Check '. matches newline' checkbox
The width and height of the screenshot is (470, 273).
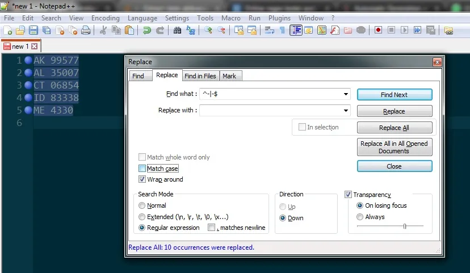(x=212, y=228)
